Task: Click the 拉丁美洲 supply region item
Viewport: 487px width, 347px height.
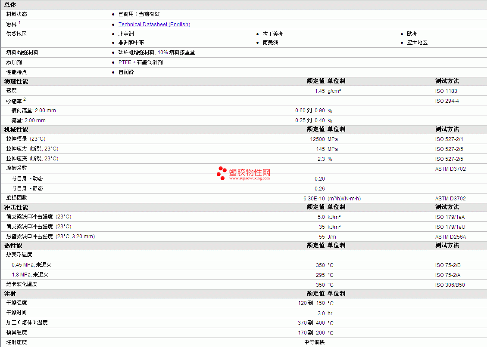Action: coord(273,34)
